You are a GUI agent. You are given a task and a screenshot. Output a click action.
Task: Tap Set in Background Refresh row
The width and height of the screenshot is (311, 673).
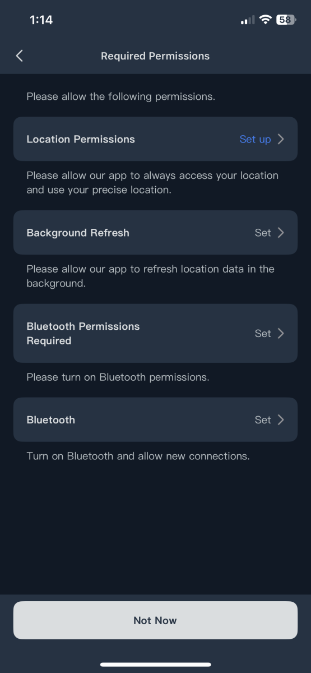tap(263, 233)
